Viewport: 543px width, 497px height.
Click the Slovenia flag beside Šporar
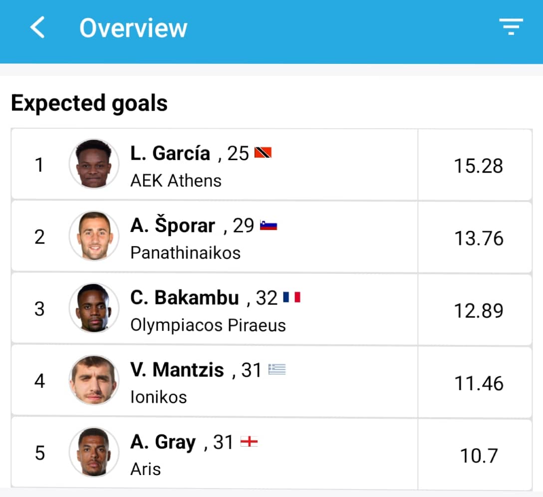point(269,226)
